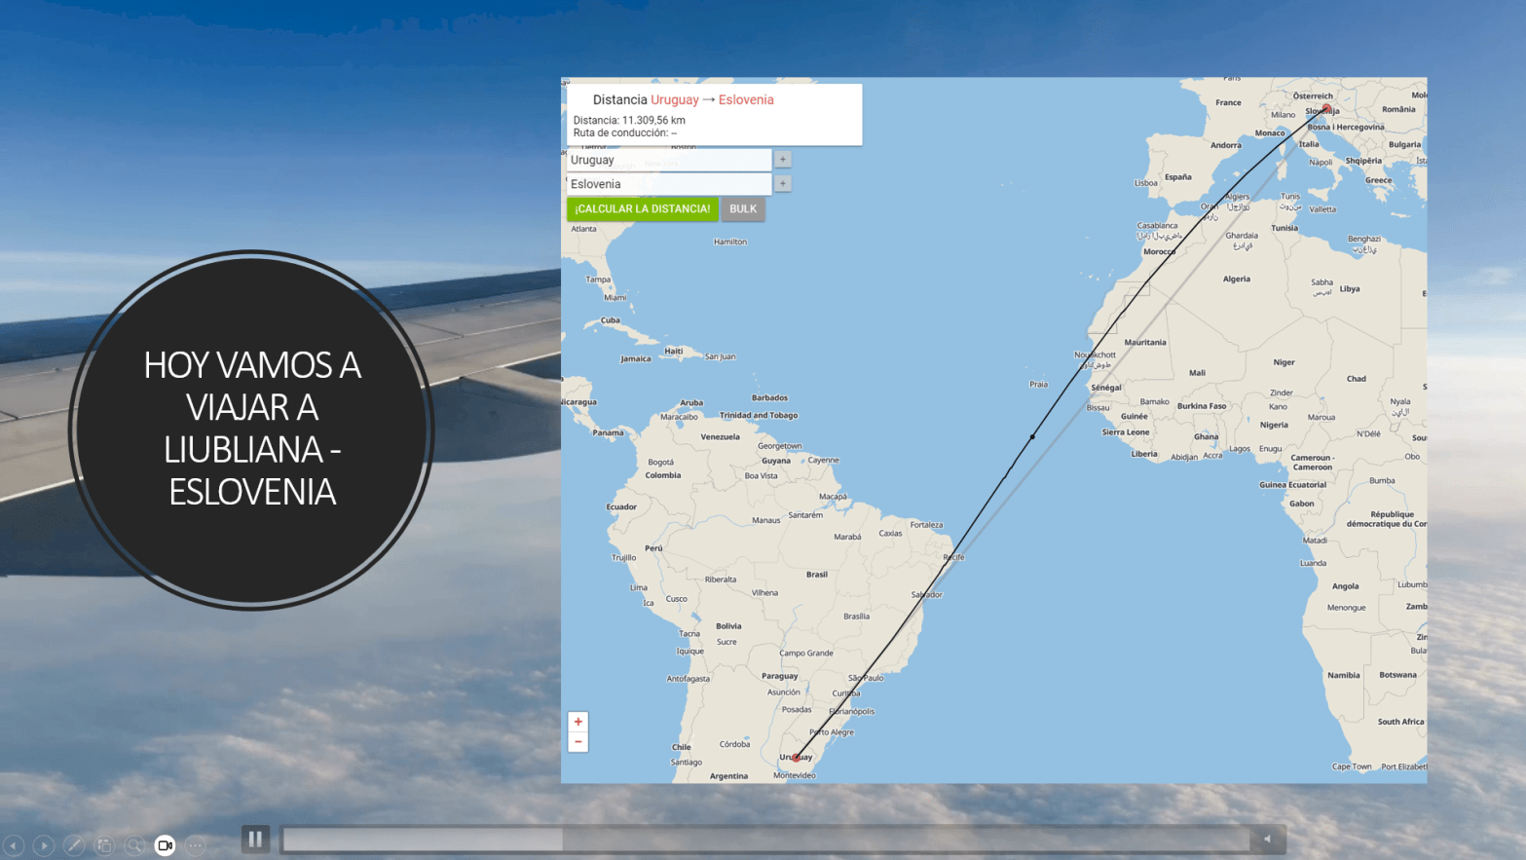
Task: Show all slides grid view
Action: click(x=104, y=845)
